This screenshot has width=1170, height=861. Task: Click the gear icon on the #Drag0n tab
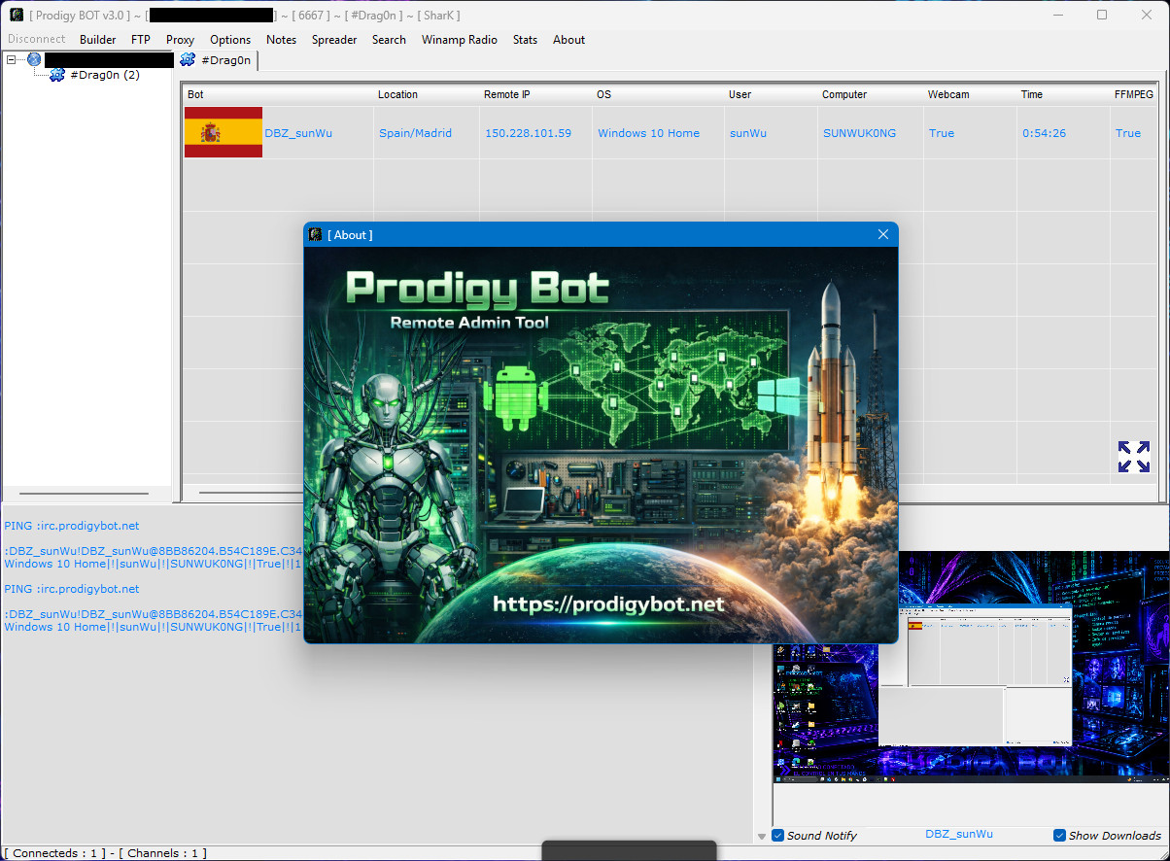188,60
